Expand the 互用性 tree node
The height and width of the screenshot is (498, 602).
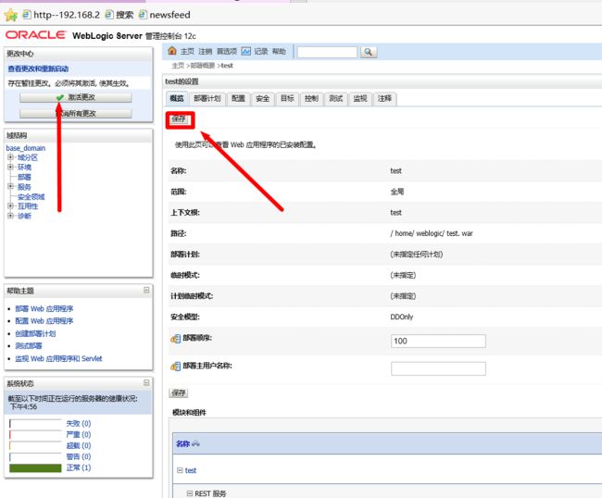pos(10,206)
